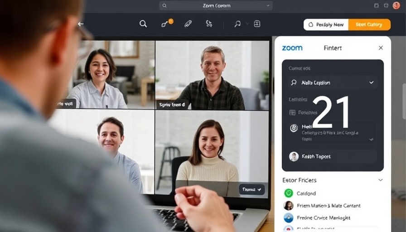This screenshot has height=232, width=406.
Task: Open the small chevron beside the person search icon
Action: pyautogui.click(x=247, y=24)
